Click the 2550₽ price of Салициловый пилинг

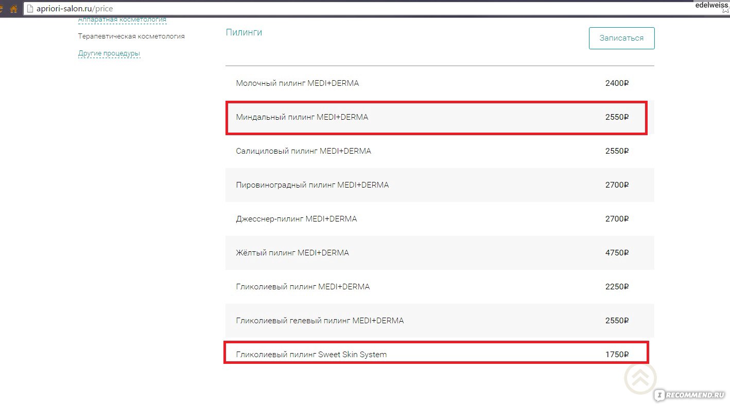pyautogui.click(x=617, y=151)
